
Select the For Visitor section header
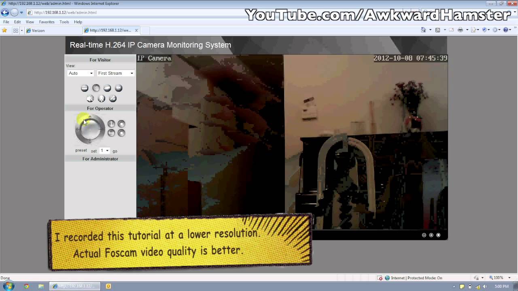click(100, 60)
